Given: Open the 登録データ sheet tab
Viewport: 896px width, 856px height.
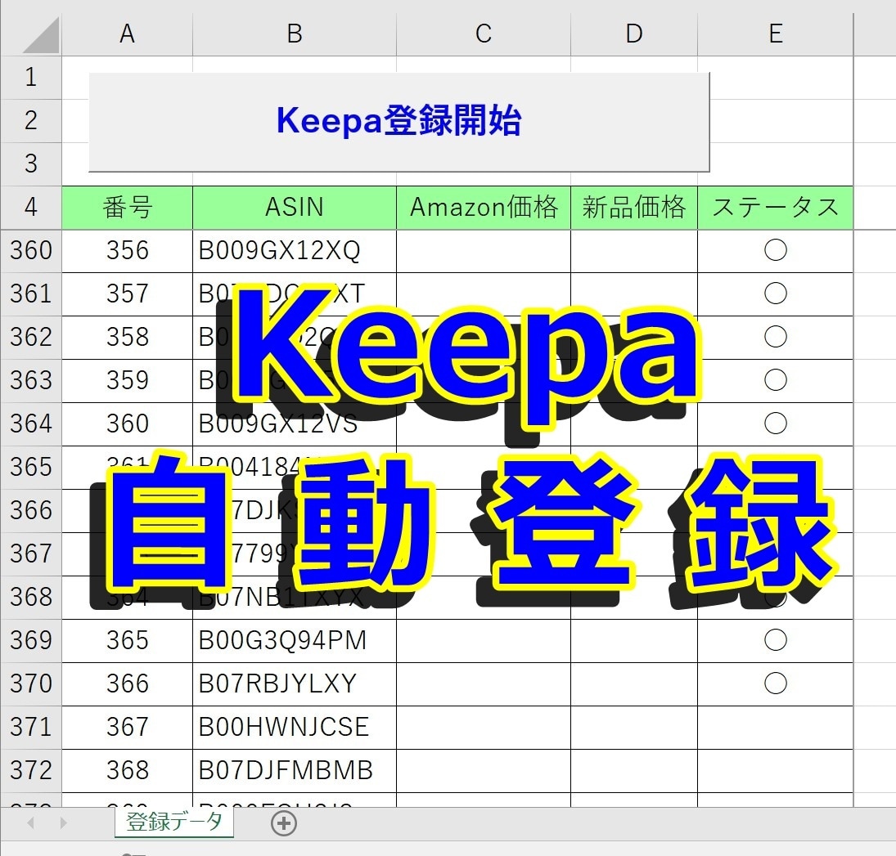Looking at the screenshot, I should [173, 822].
